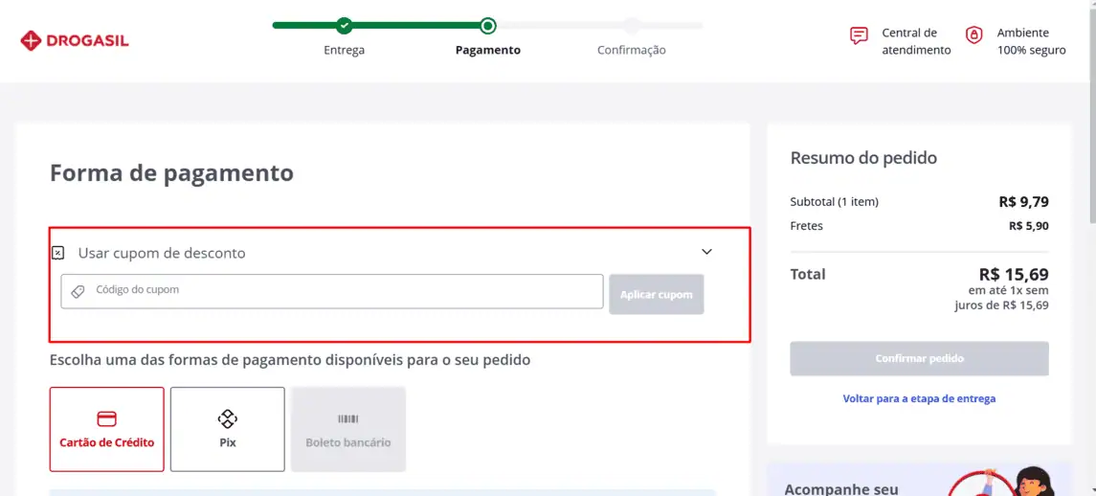Click the em até 1x sem juros text
Screen dimensions: 1096x496
coord(1001,298)
